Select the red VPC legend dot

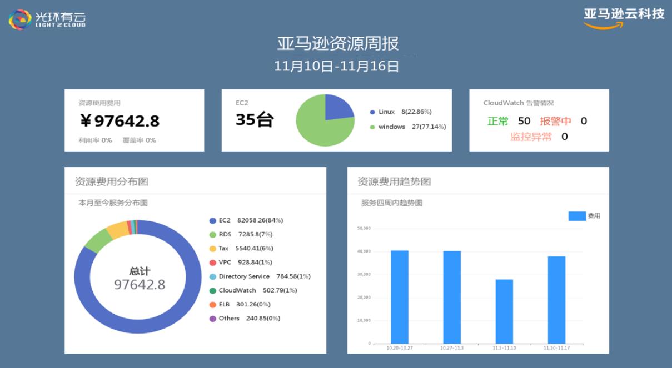212,263
